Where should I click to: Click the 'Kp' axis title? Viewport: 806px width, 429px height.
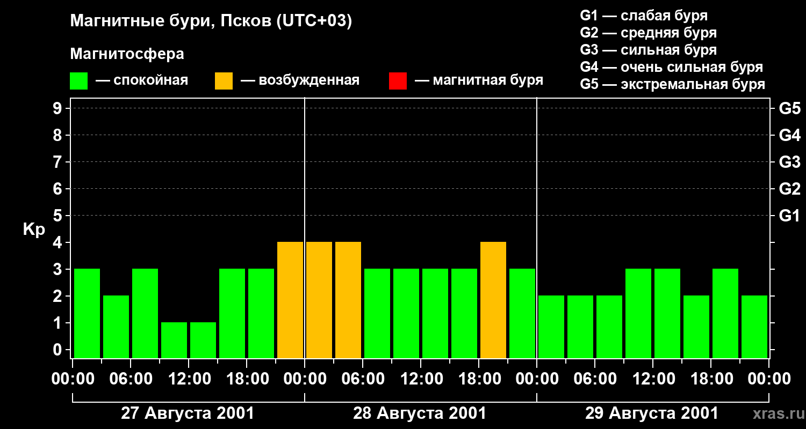(x=34, y=230)
